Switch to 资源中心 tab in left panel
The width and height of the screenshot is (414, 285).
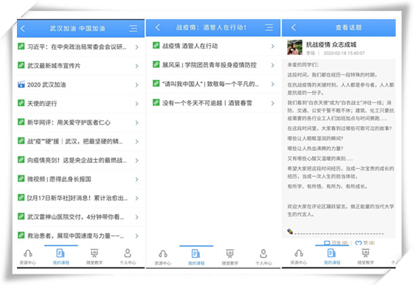[29, 257]
